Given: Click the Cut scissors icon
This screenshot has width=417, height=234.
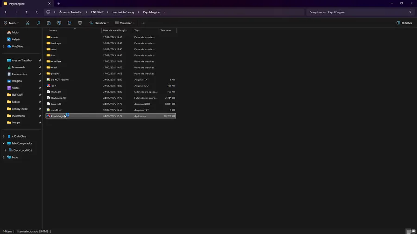Looking at the screenshot, I should [28, 23].
